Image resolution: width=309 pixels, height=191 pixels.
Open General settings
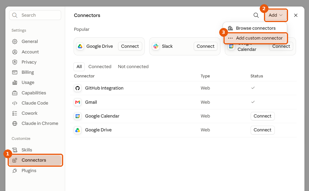pyautogui.click(x=35, y=42)
